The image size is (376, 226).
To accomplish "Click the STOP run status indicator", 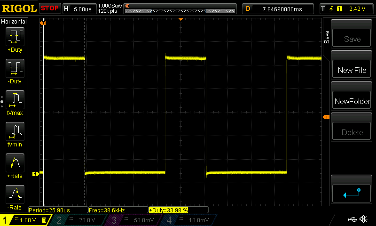I will click(x=50, y=8).
